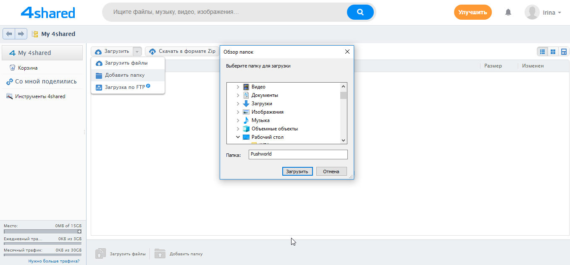The image size is (570, 265).
Task: Close the Обзор папок dialog
Action: pos(347,52)
